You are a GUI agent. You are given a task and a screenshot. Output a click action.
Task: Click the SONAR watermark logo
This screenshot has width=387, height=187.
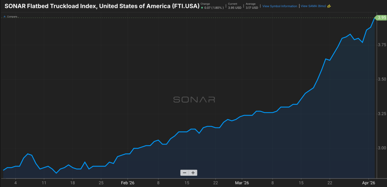194,99
